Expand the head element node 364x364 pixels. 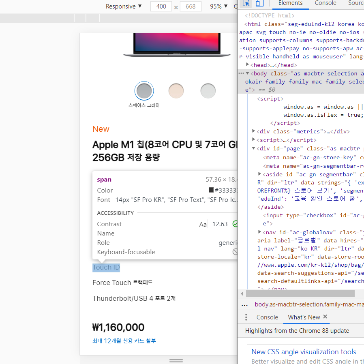click(x=248, y=64)
